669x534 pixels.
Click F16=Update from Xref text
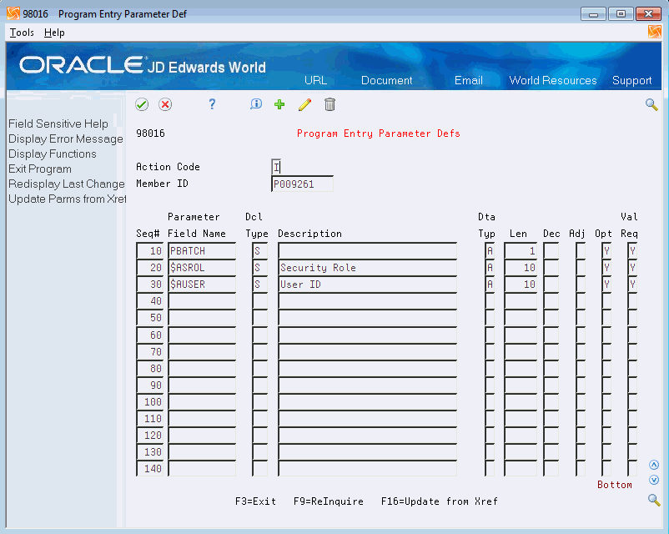pyautogui.click(x=440, y=501)
